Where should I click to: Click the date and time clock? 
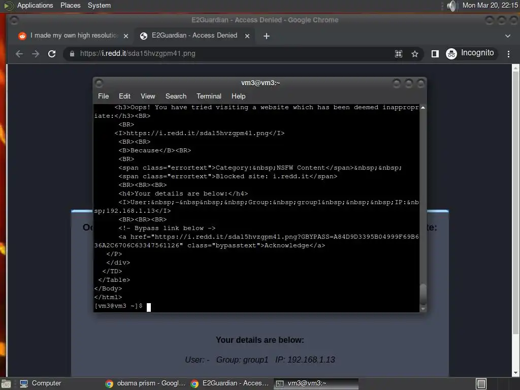pos(490,5)
